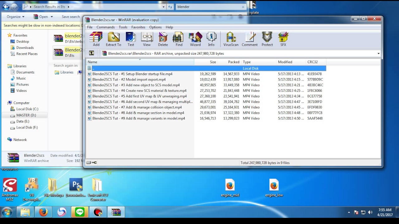Expand the Open button dropdown arrow

tap(52, 17)
